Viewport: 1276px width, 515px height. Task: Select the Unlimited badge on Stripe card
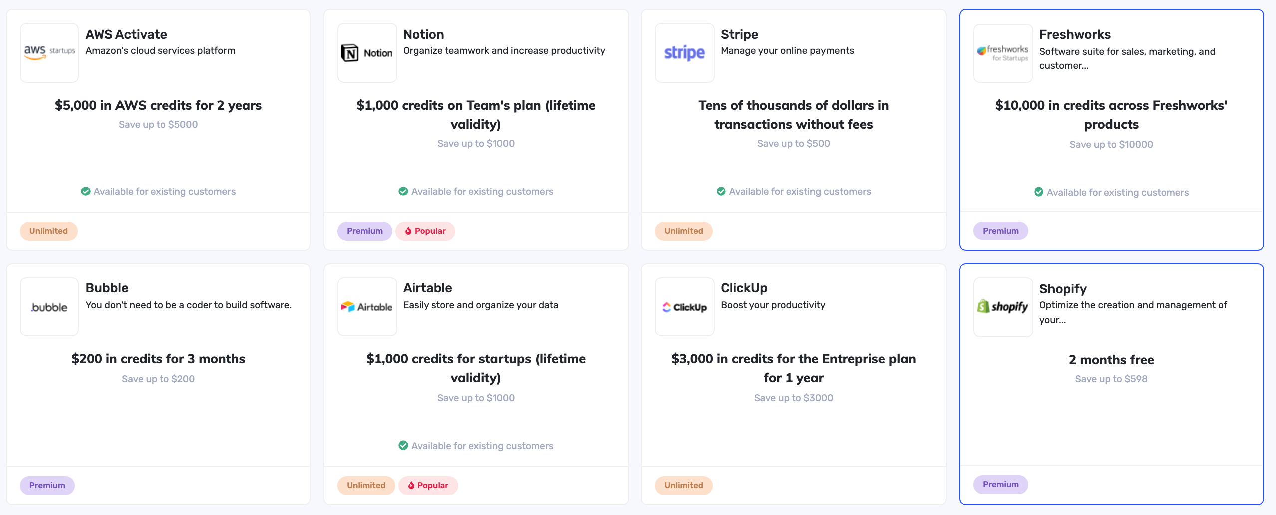684,231
